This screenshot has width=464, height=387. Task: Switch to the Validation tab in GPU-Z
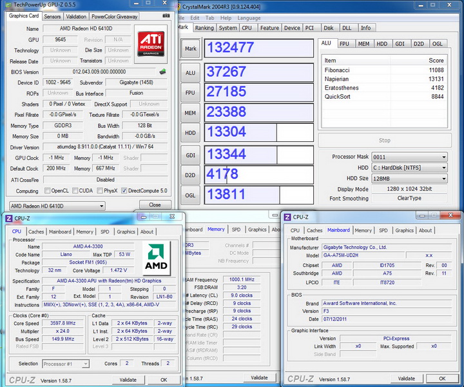pyautogui.click(x=76, y=17)
